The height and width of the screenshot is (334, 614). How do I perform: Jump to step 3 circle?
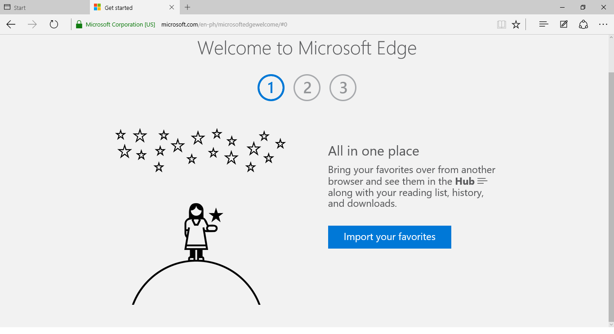pyautogui.click(x=343, y=88)
